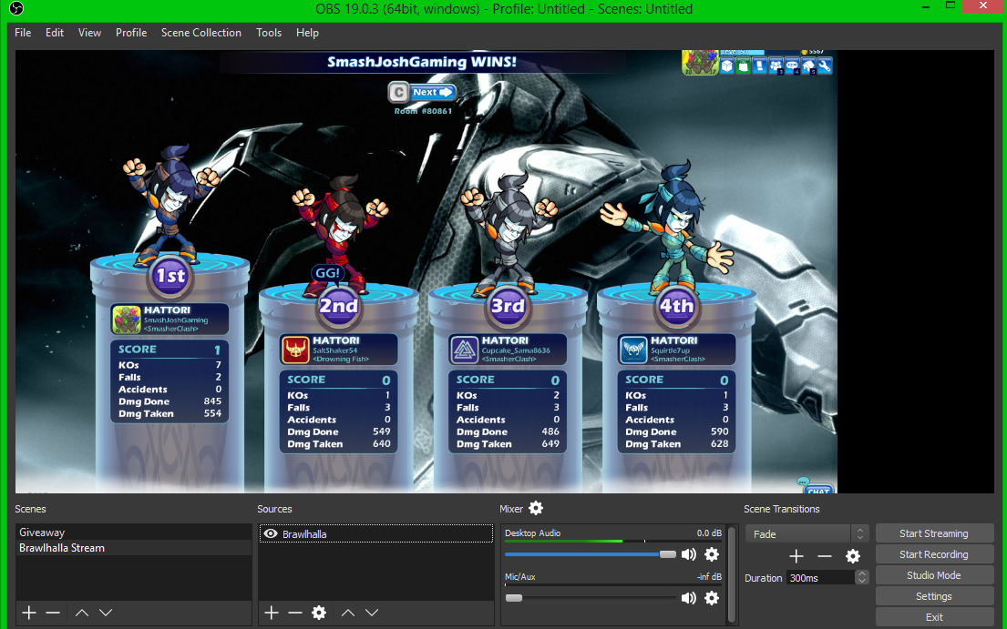Open the Tools menu
Viewport: 1007px width, 629px height.
(x=269, y=33)
